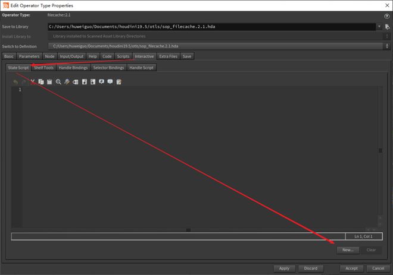Click the horizontal scrollbar below the editor
The height and width of the screenshot is (275, 393).
pos(189,230)
